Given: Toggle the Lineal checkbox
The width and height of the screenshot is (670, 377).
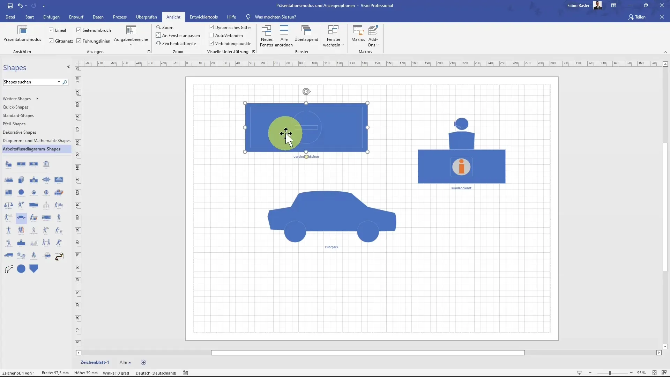Looking at the screenshot, I should tap(51, 30).
